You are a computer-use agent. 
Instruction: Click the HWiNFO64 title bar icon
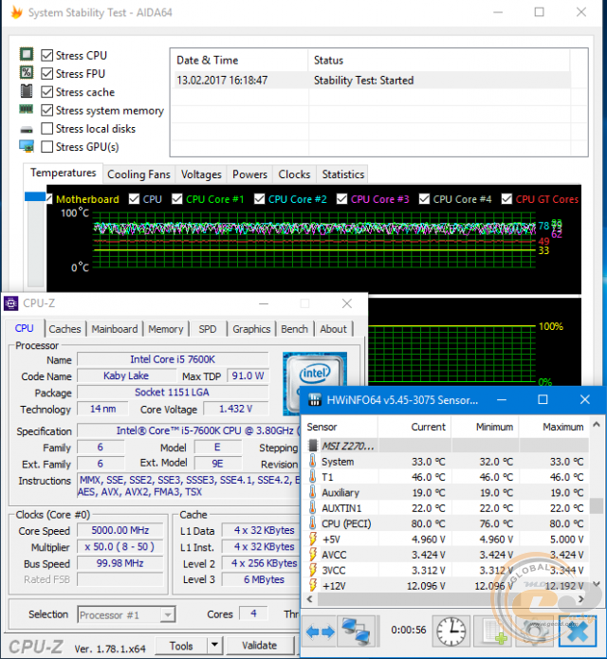click(315, 400)
